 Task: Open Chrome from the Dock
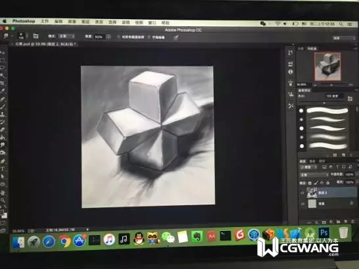(65, 241)
